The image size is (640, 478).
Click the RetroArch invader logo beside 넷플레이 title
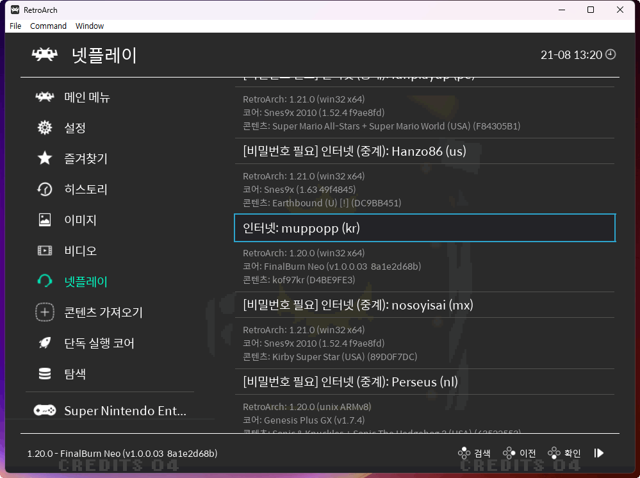click(x=45, y=54)
